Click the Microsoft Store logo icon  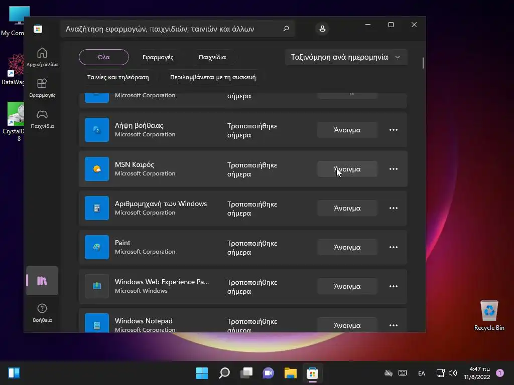38,29
